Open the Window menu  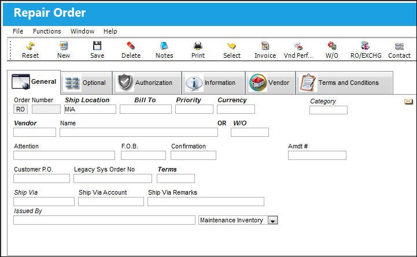coord(82,31)
